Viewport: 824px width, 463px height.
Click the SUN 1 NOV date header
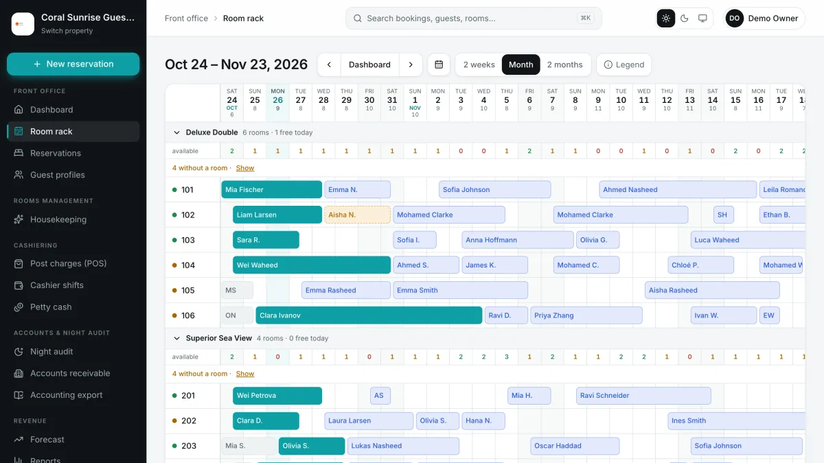(x=415, y=103)
